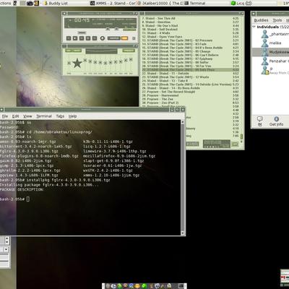Select the away buddy 'p' icon
The height and width of the screenshot is (289, 289).
pos(265,70)
